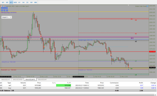Click the chart tabs scroll-left arrow
The height and width of the screenshot is (96, 157).
152,79
